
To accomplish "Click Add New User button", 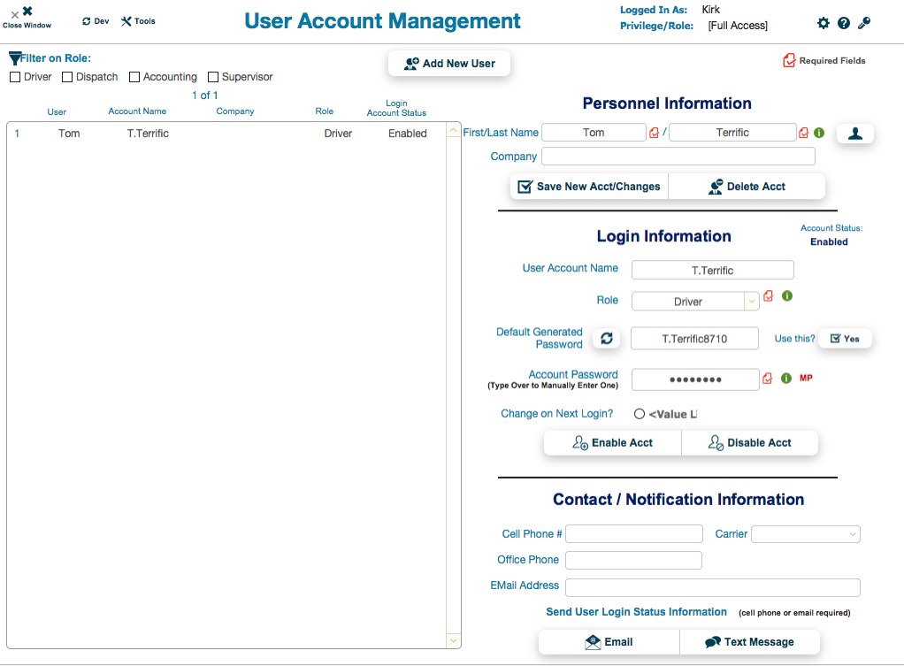I will pos(449,64).
